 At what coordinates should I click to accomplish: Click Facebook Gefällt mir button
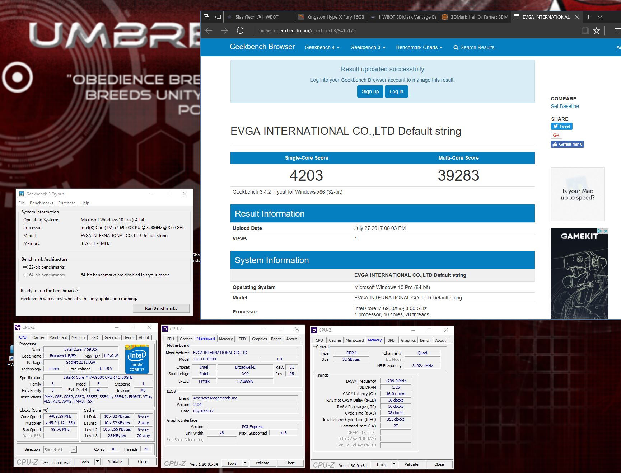tap(567, 144)
